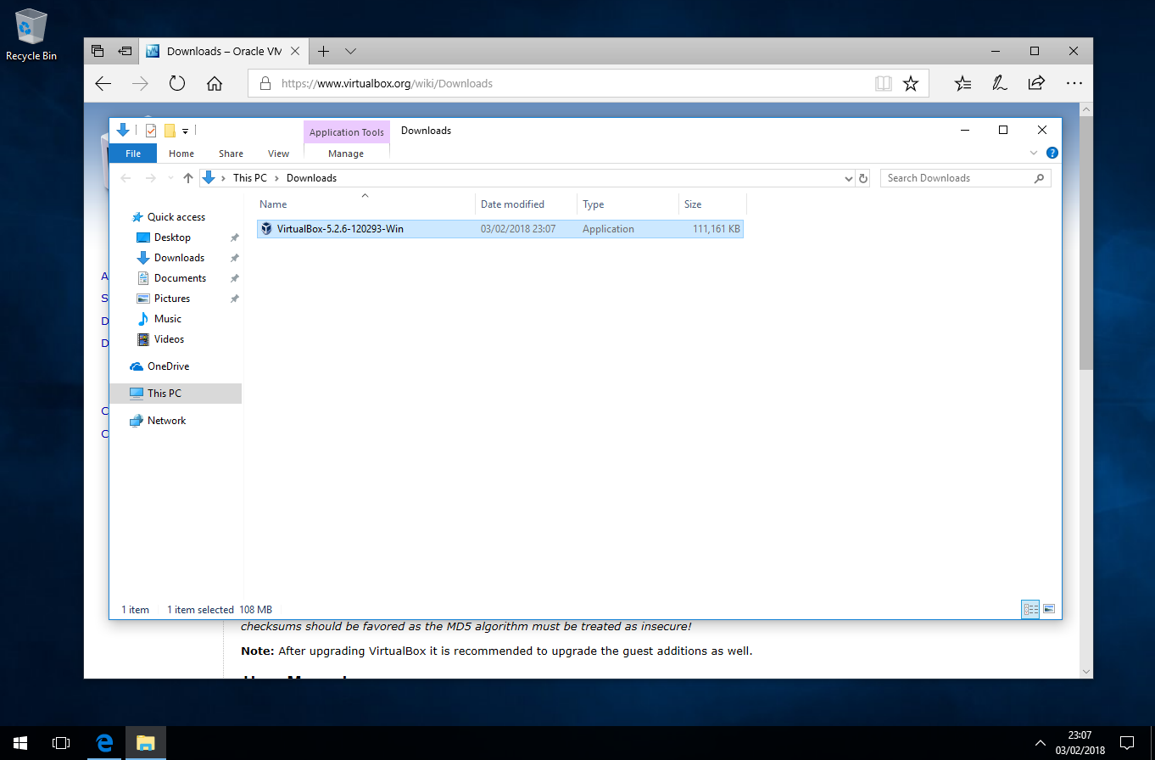Expand the ribbon with chevron

tap(1034, 154)
